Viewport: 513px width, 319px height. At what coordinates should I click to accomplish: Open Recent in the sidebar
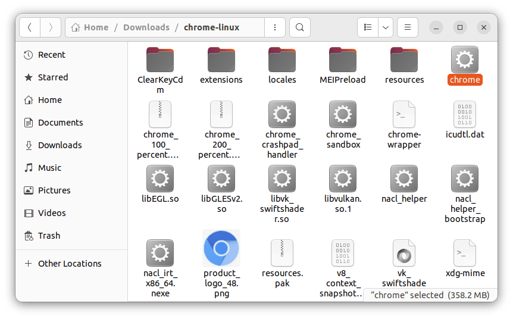[71, 55]
